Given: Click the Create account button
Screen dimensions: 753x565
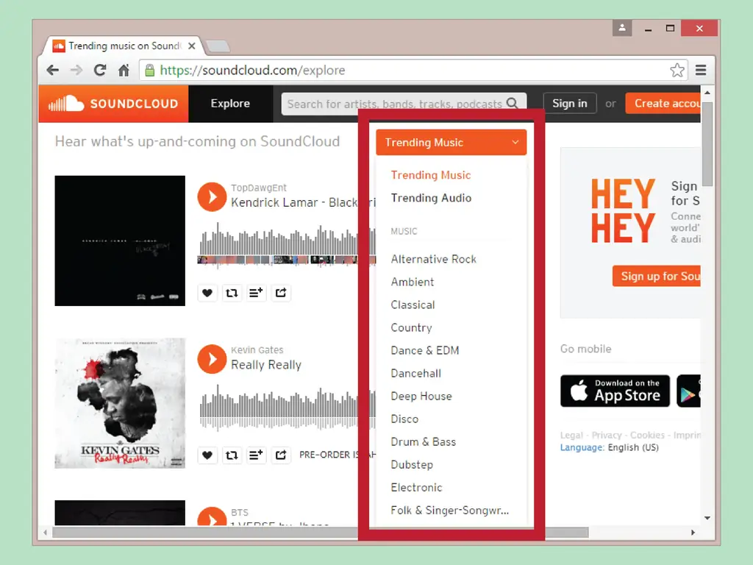Looking at the screenshot, I should (663, 103).
